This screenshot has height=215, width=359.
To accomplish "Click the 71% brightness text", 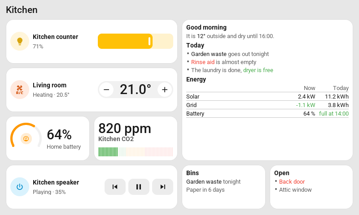I will [38, 47].
